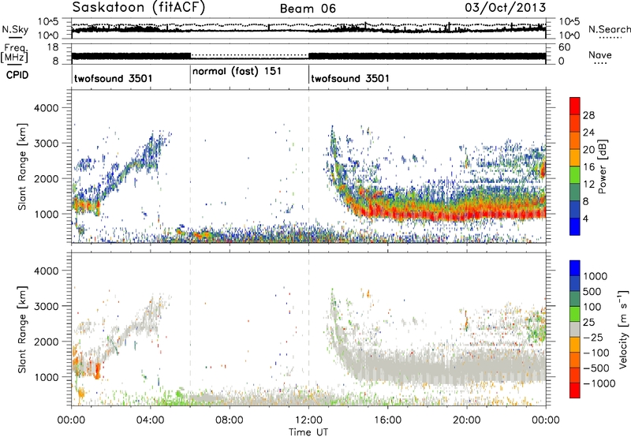Click the gray velocity band near 18:00
Image resolution: width=631 pixels, height=437 pixels.
[x=428, y=370]
